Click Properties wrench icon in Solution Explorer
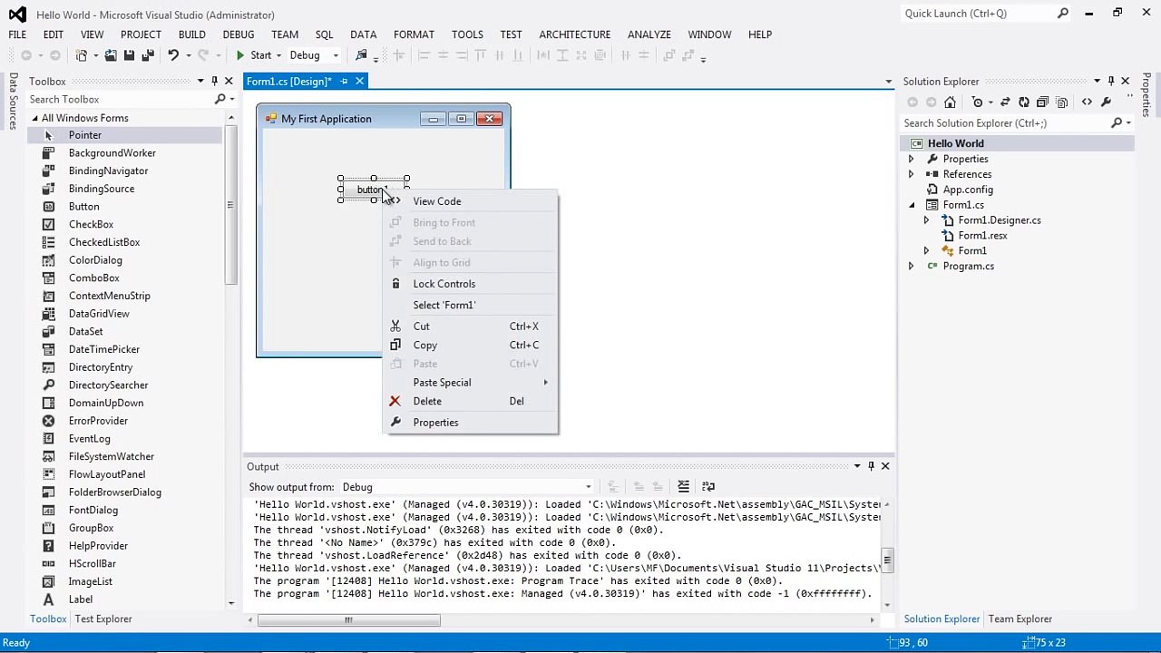Screen dimensions: 1161x653 1106,102
